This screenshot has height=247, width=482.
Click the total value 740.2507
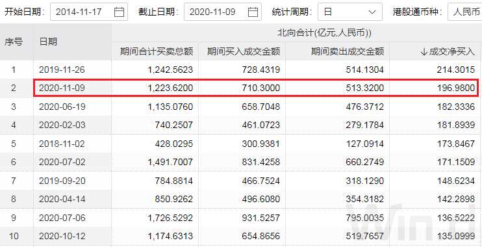point(174,125)
